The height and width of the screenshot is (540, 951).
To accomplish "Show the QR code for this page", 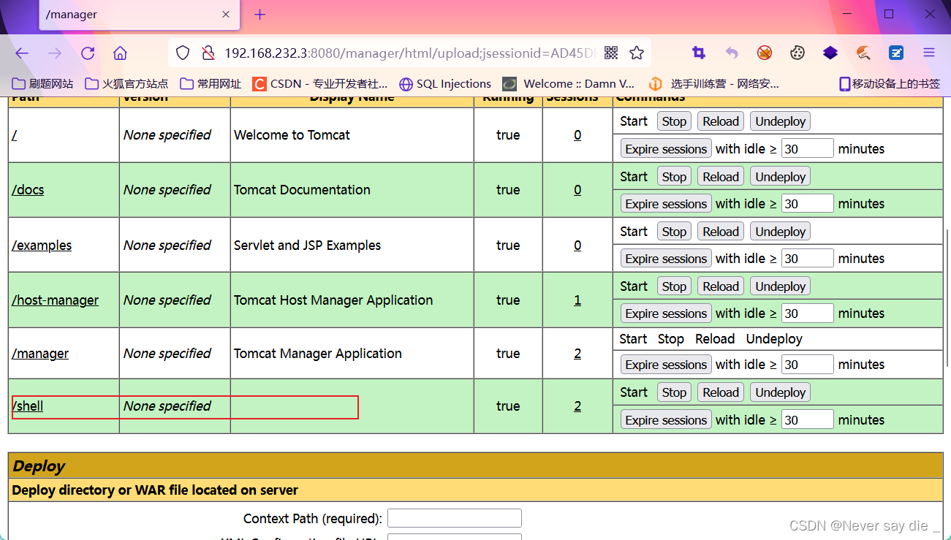I will tap(611, 53).
